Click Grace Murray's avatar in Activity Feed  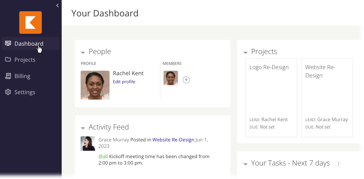click(88, 143)
